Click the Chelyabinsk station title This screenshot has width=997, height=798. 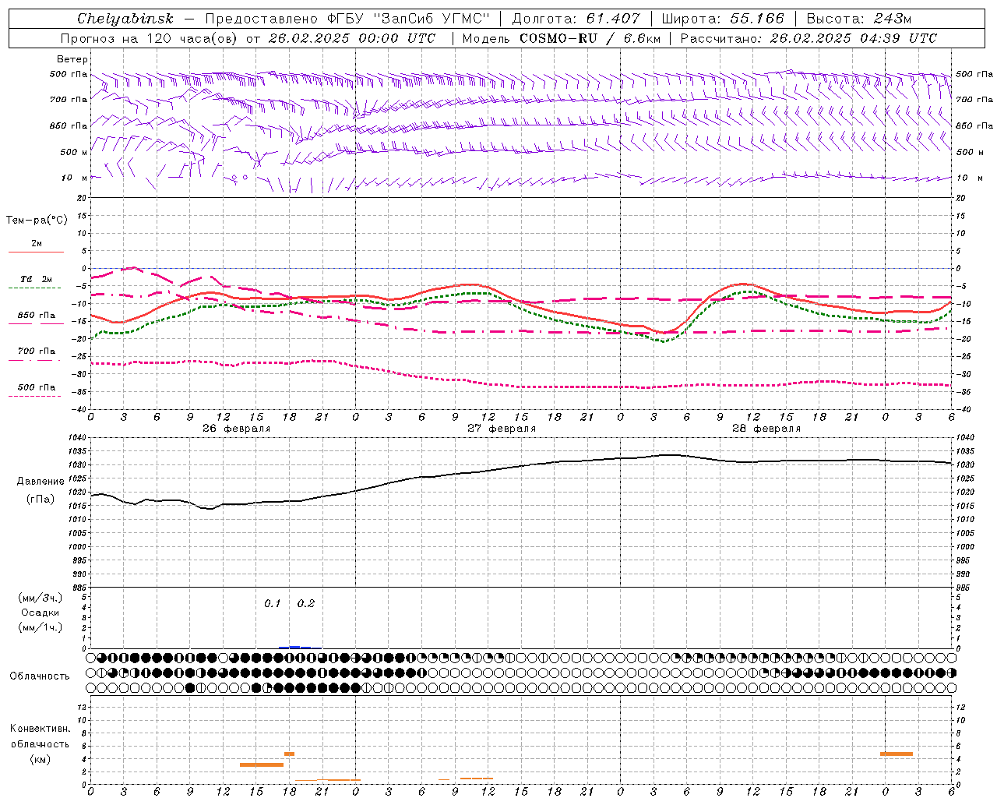coord(125,19)
